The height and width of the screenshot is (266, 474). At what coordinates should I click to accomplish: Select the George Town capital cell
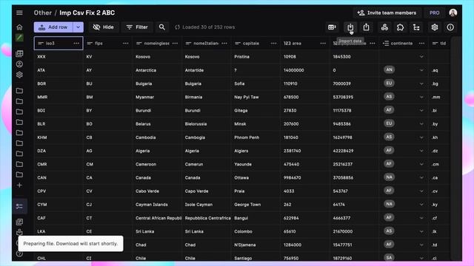pyautogui.click(x=256, y=205)
